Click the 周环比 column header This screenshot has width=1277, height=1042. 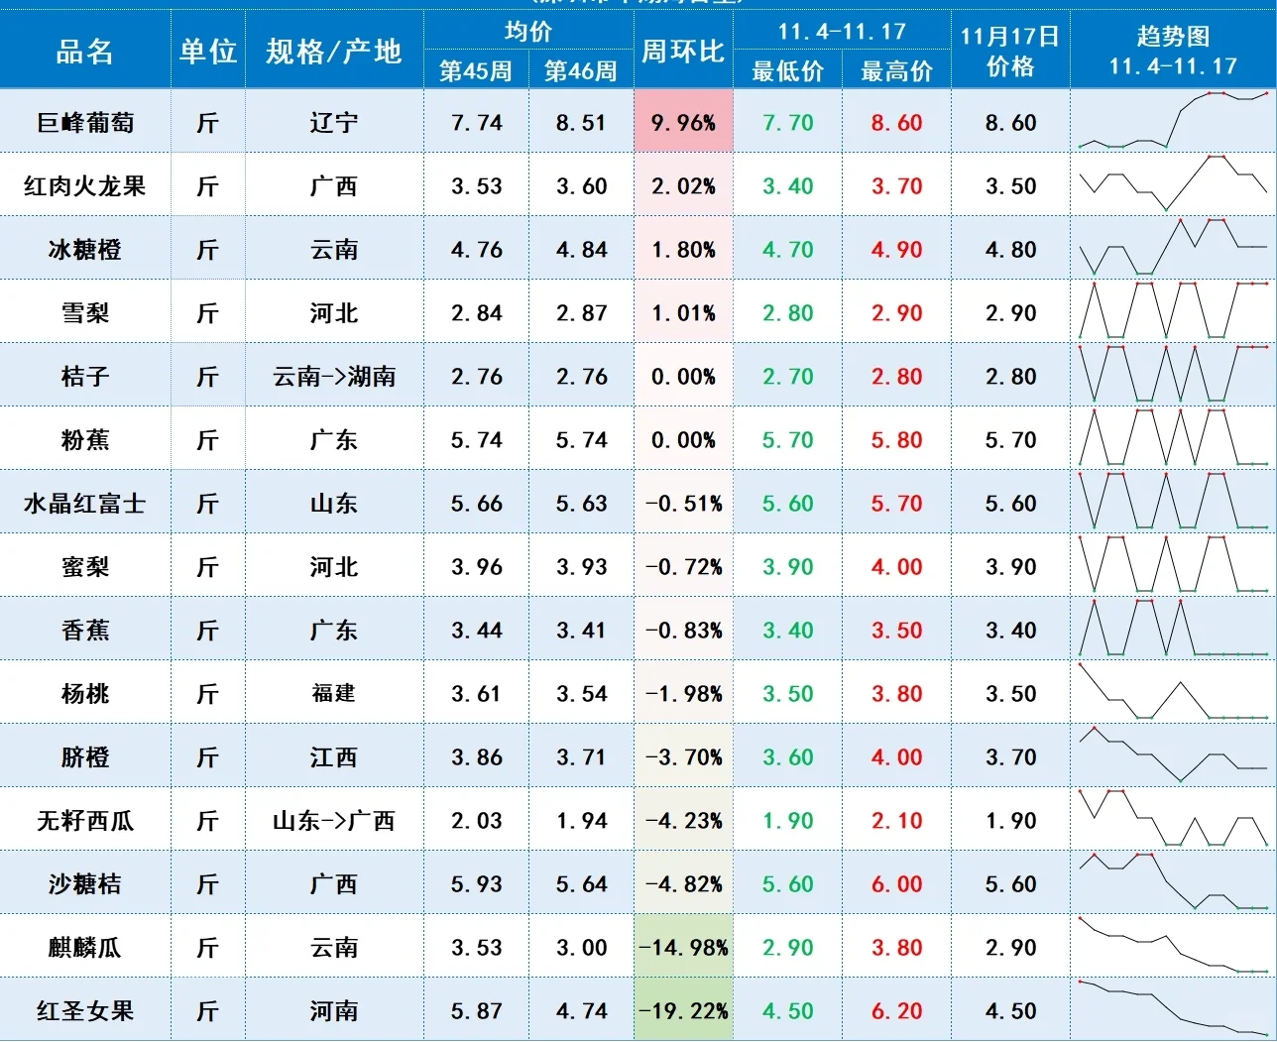[683, 52]
